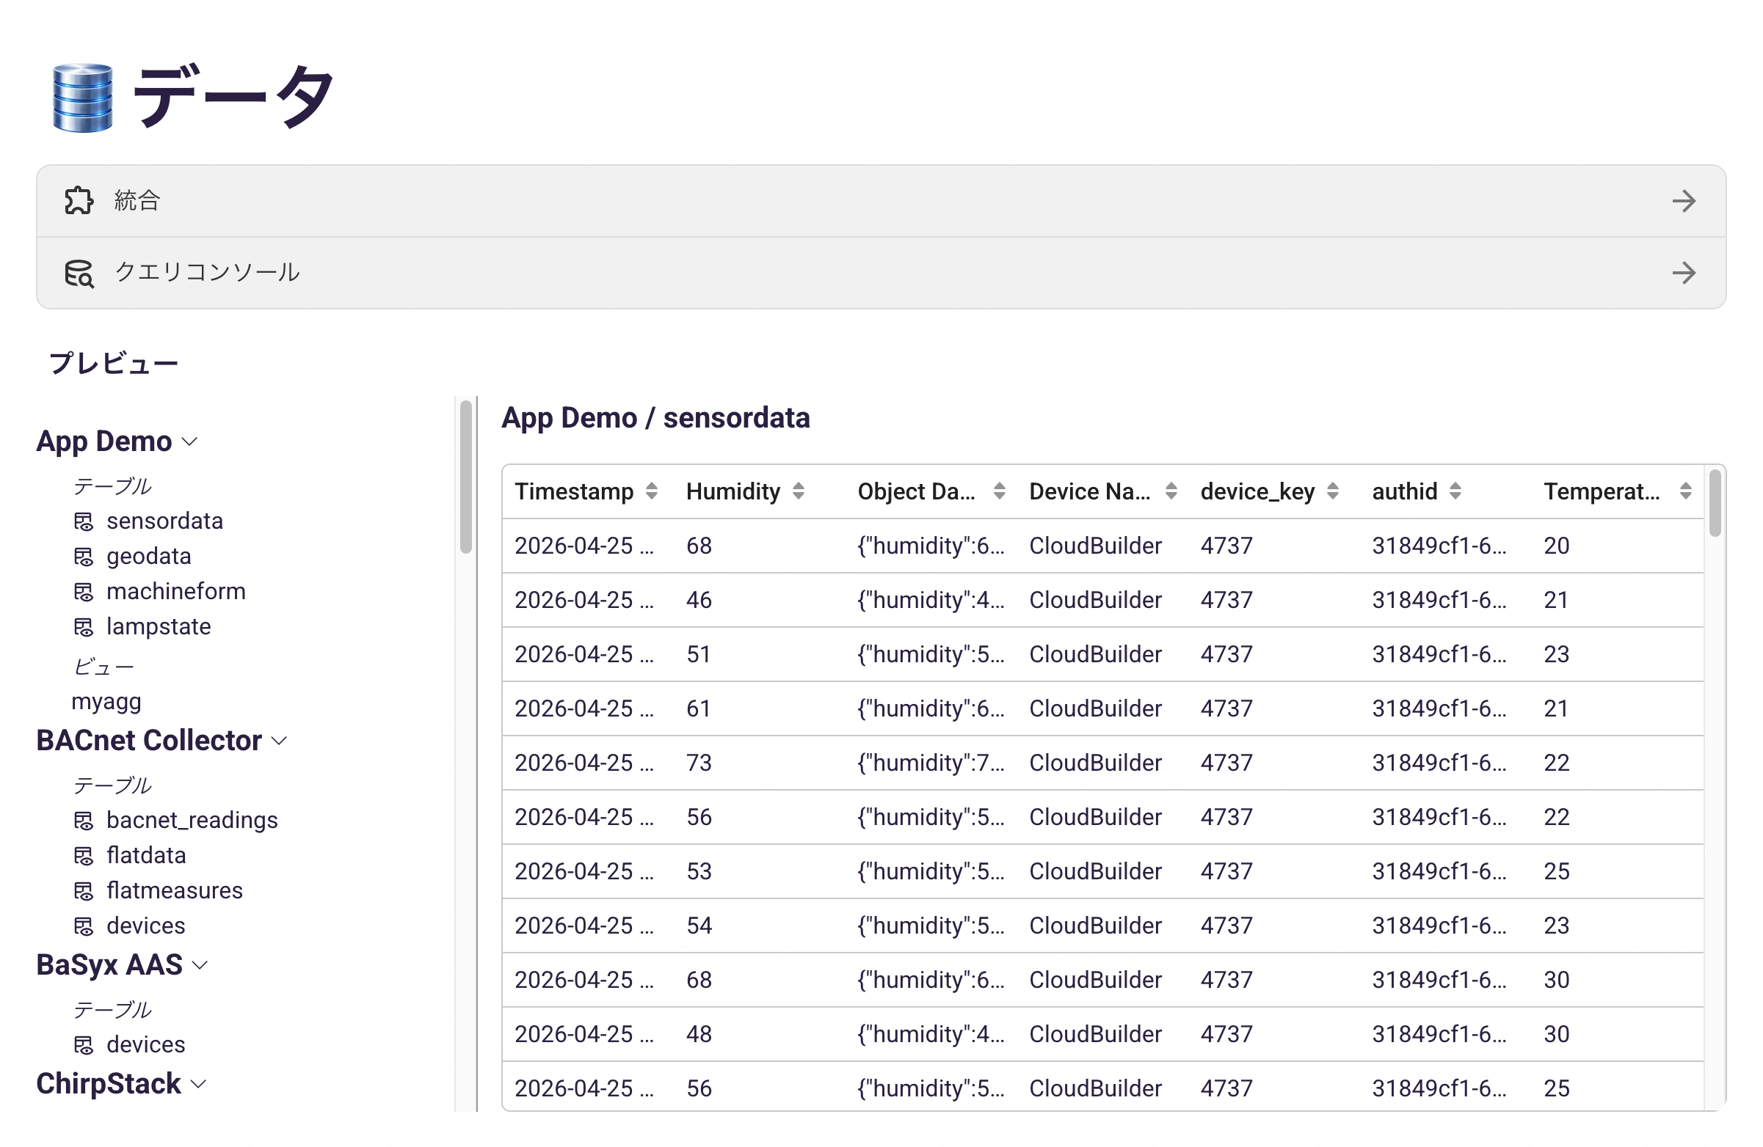This screenshot has height=1147, width=1763.
Task: Click the table icon next to flatmeasures
Action: click(x=84, y=891)
